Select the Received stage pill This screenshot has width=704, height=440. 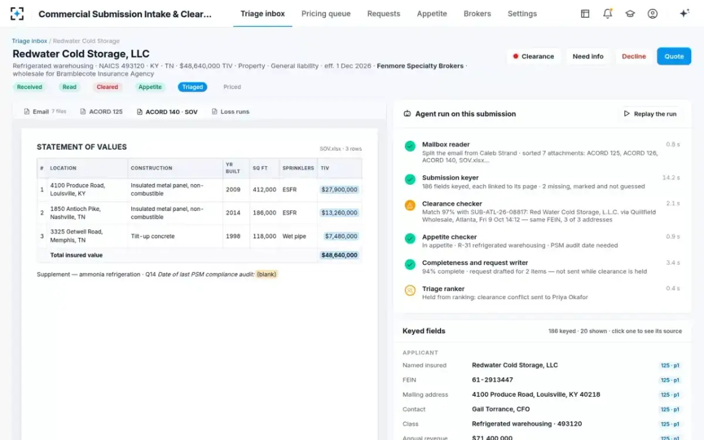(29, 87)
